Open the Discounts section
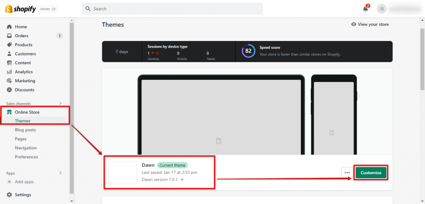 tap(24, 90)
